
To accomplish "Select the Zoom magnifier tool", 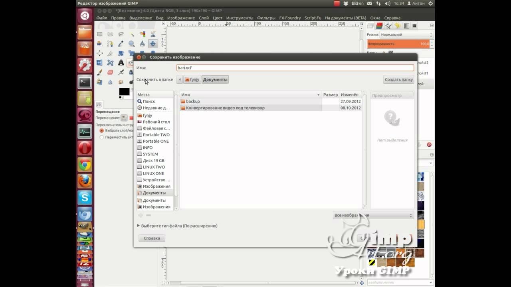I will [131, 44].
